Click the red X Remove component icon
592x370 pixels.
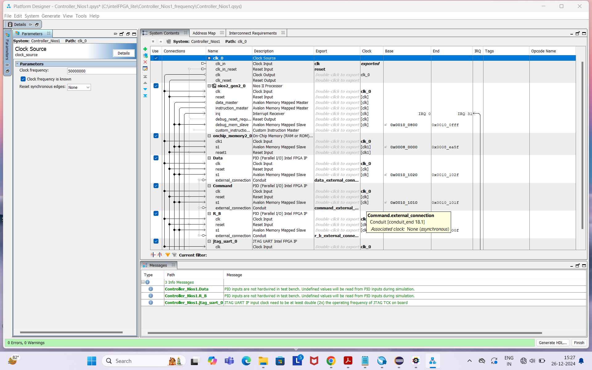coord(145,62)
